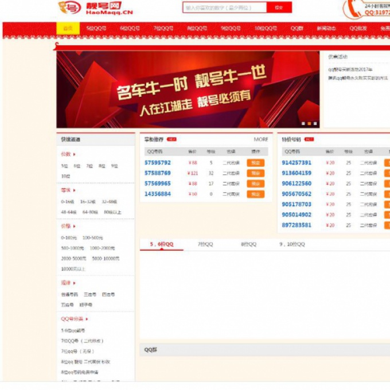Open the 8位QQ号 navigation item
Screen dimensions: 390x390
[197, 28]
